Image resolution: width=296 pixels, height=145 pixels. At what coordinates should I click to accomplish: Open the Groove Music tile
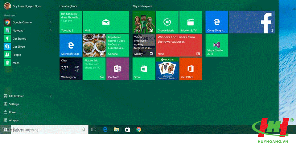click(167, 22)
